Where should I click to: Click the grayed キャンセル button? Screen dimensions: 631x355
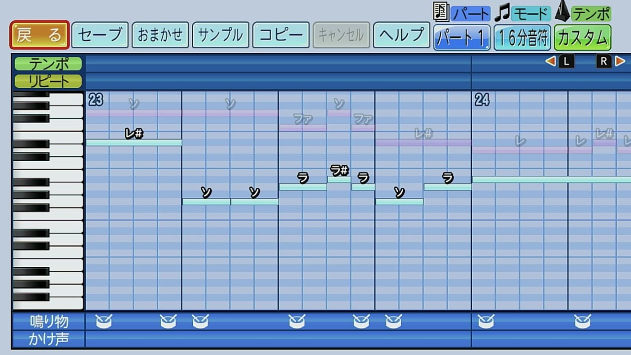point(341,35)
